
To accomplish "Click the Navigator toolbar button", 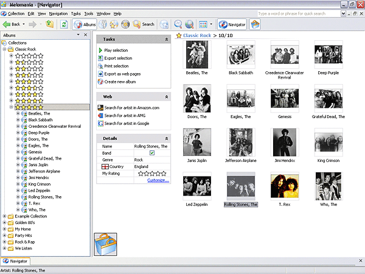I will click(232, 24).
